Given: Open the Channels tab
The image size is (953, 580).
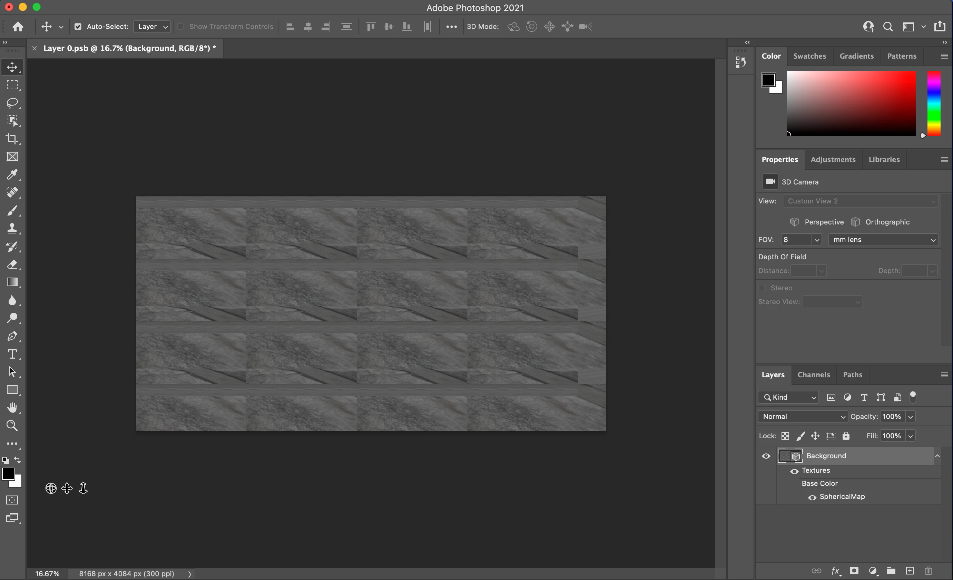Looking at the screenshot, I should click(x=813, y=375).
